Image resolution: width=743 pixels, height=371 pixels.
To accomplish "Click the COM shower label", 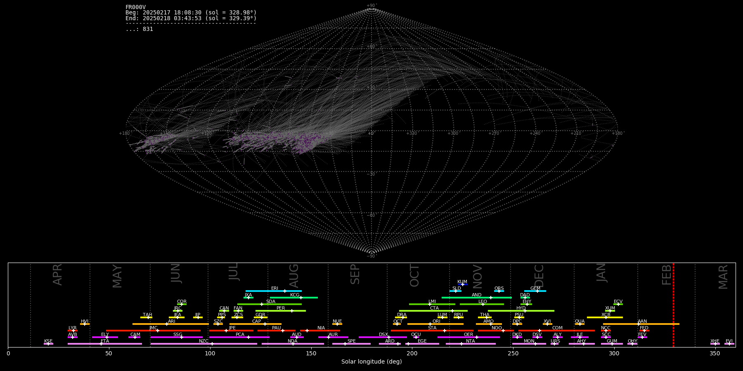I will [557, 328].
